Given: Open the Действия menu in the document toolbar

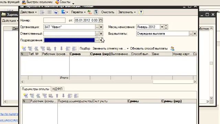Looking at the screenshot, I should pos(29,12).
